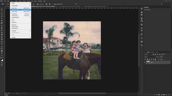
Task: Open the Filter menu
Action: point(28,1)
